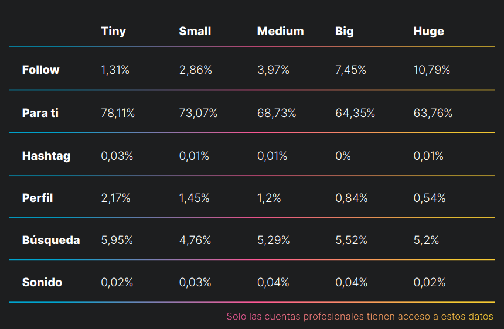The image size is (504, 329).
Task: Click the 'Solo las cuentas profesionales' footnote
Action: [x=360, y=317]
